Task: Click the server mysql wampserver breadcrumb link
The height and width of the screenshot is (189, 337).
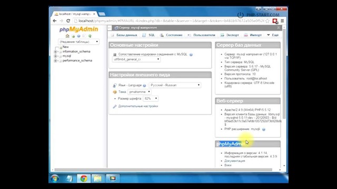Action: [x=138, y=28]
